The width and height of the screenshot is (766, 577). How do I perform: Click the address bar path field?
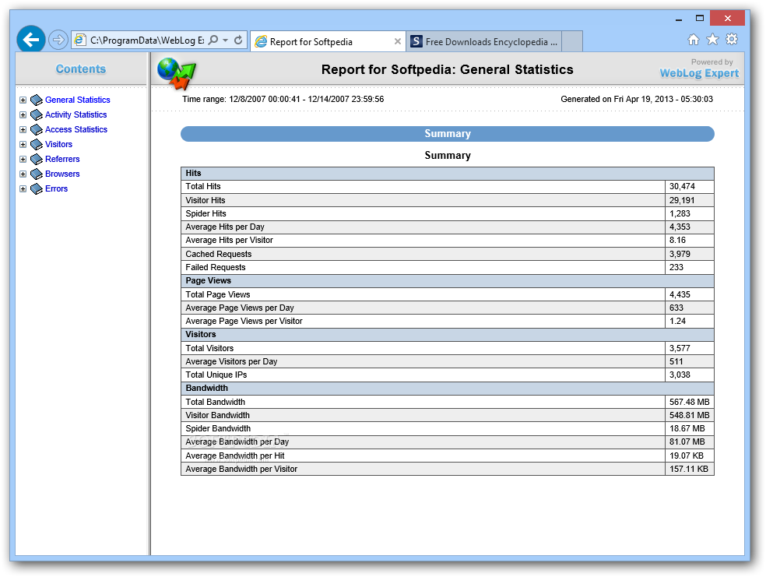click(x=146, y=40)
